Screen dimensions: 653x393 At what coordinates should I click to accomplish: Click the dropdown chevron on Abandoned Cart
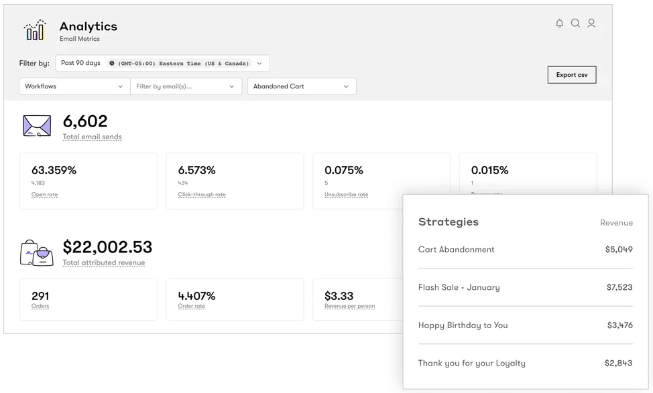click(x=347, y=86)
